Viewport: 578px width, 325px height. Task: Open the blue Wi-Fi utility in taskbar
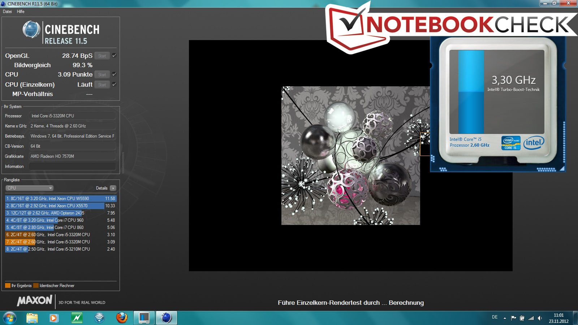[99, 318]
